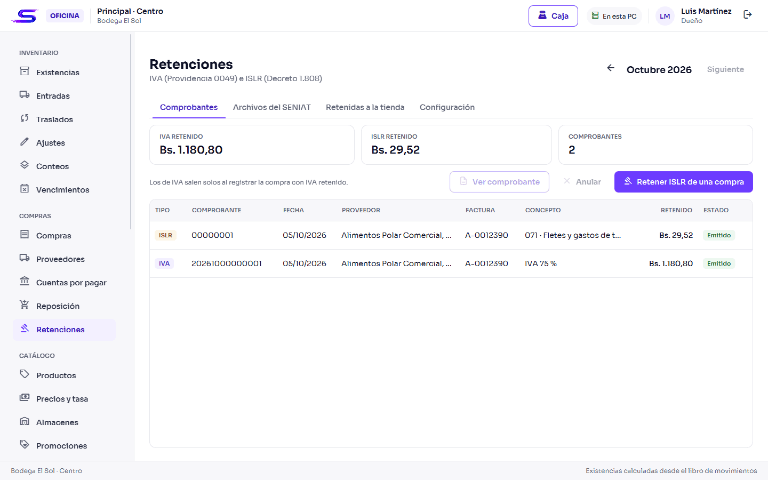
Task: Click the Vencimientos calendar icon
Action: (25, 189)
